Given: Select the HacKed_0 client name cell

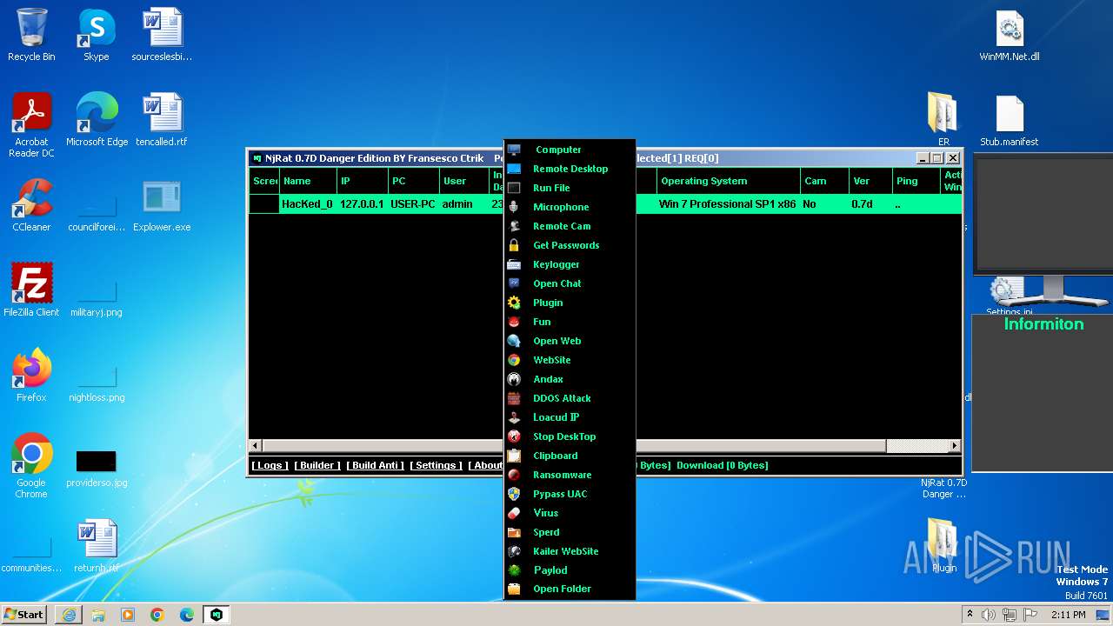Looking at the screenshot, I should (307, 204).
